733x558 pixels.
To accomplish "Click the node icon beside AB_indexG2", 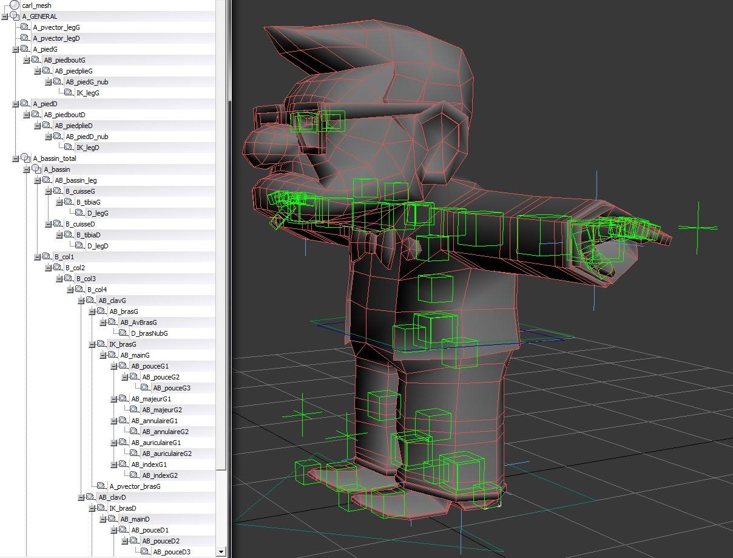I will tap(134, 475).
